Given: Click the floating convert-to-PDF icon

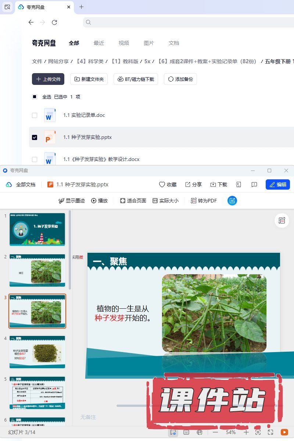Looking at the screenshot, I should point(282,220).
